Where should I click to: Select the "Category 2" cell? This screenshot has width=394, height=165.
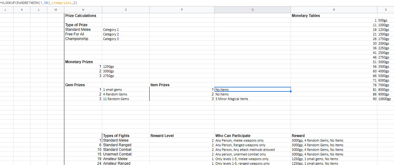coord(111,34)
